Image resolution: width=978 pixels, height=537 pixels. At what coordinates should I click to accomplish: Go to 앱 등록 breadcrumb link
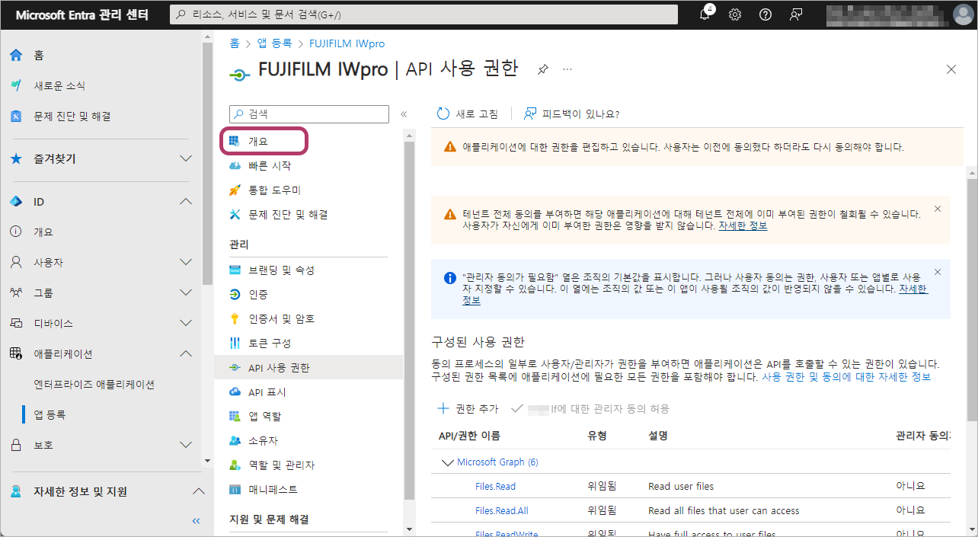[x=274, y=43]
